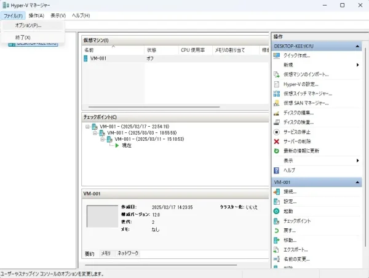Click 仮想スイッチ マネージャー... action link
The height and width of the screenshot is (278, 369).
click(x=307, y=93)
